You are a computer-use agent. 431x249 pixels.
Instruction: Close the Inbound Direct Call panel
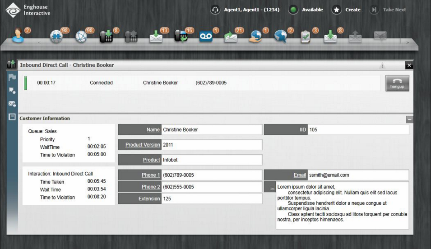(409, 65)
